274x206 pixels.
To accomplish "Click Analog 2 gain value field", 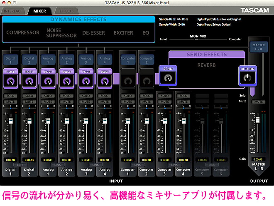I will point(66,160).
